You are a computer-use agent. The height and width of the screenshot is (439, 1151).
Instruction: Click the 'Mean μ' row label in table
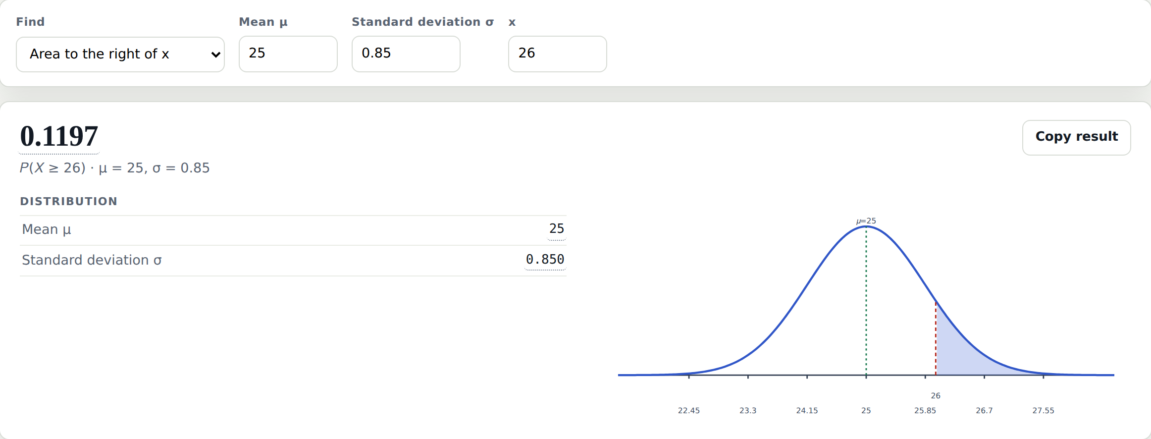point(47,229)
